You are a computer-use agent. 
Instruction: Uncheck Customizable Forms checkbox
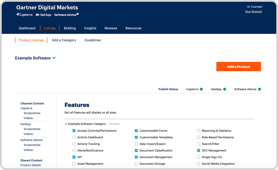[136, 131]
